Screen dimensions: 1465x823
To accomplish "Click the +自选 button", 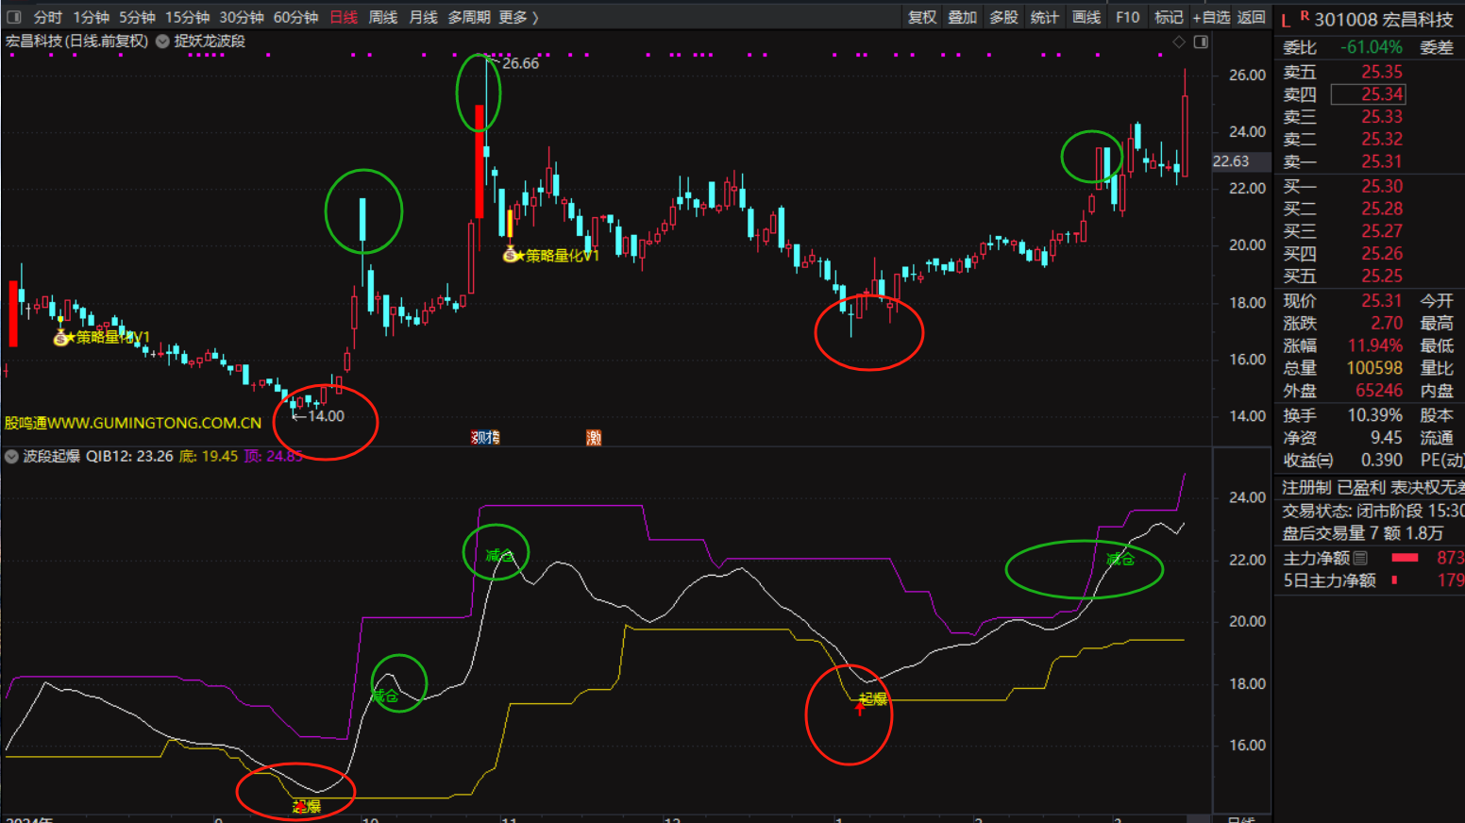I will pos(1211,17).
